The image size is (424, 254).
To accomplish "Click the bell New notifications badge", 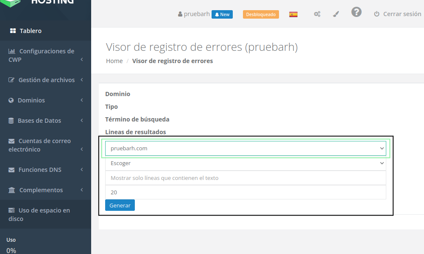I will point(222,14).
